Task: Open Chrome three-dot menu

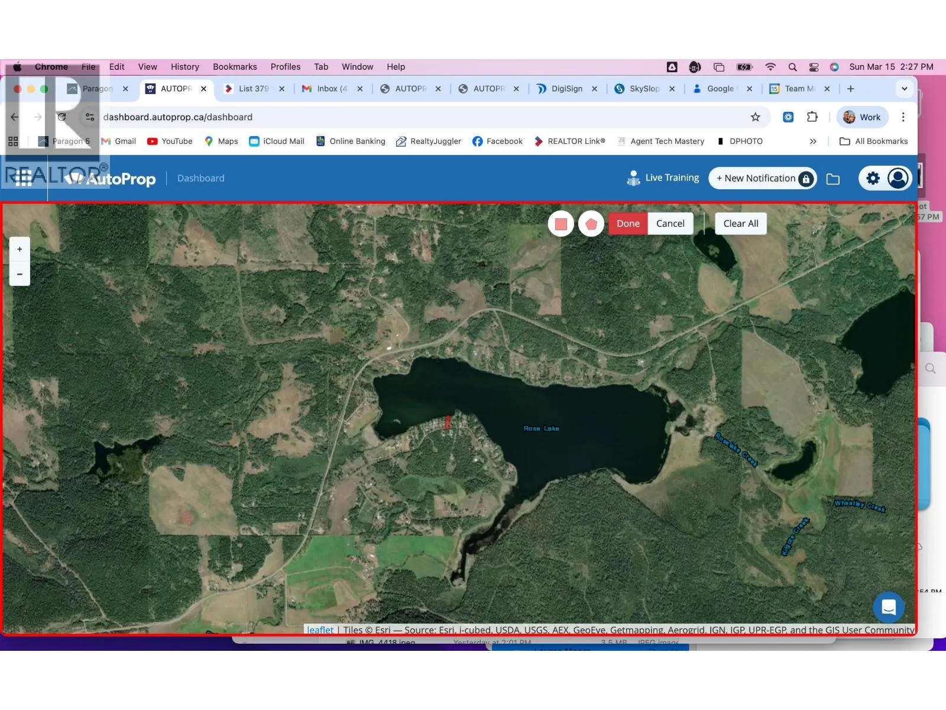Action: (x=903, y=117)
